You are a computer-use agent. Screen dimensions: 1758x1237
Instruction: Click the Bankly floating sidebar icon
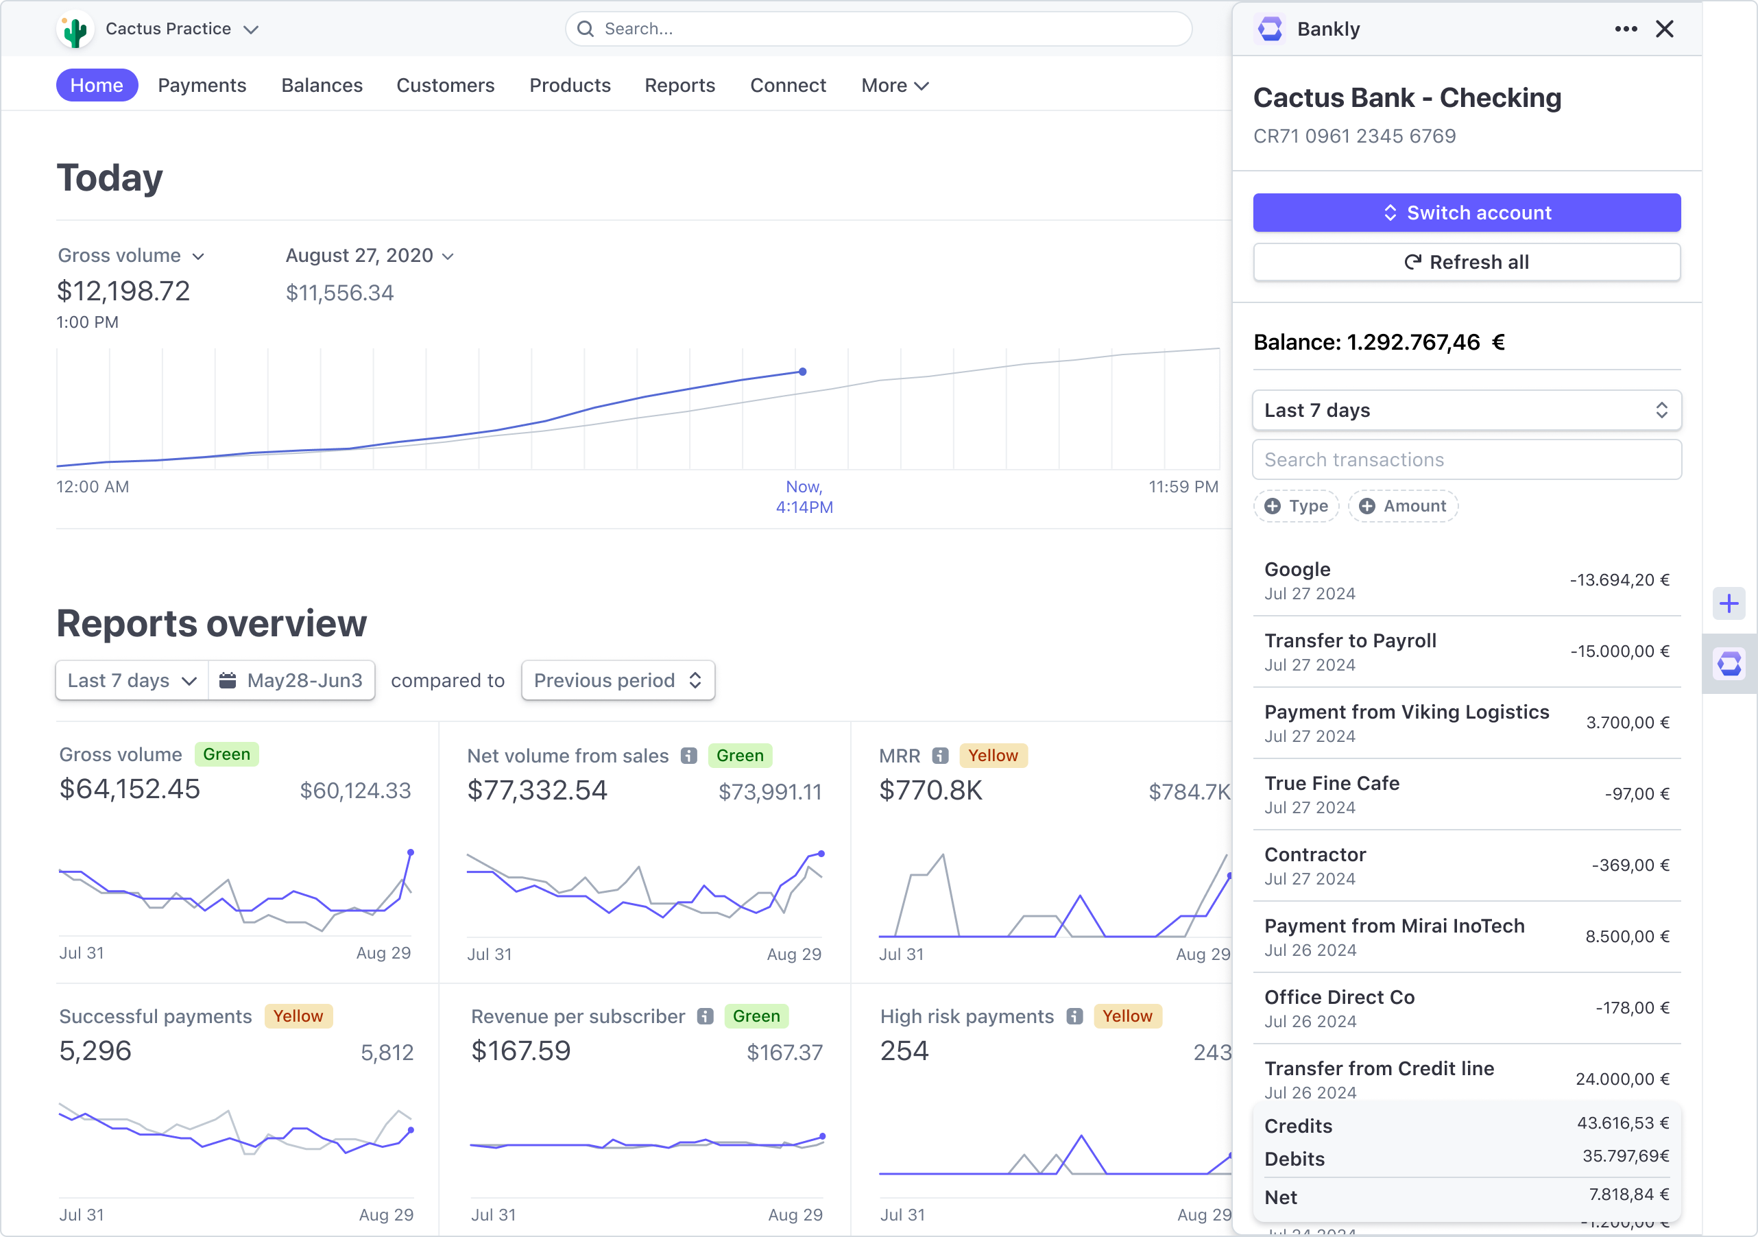pyautogui.click(x=1729, y=664)
